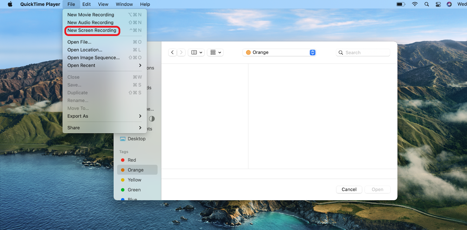
Task: Select Desktop in the sidebar
Action: click(137, 139)
